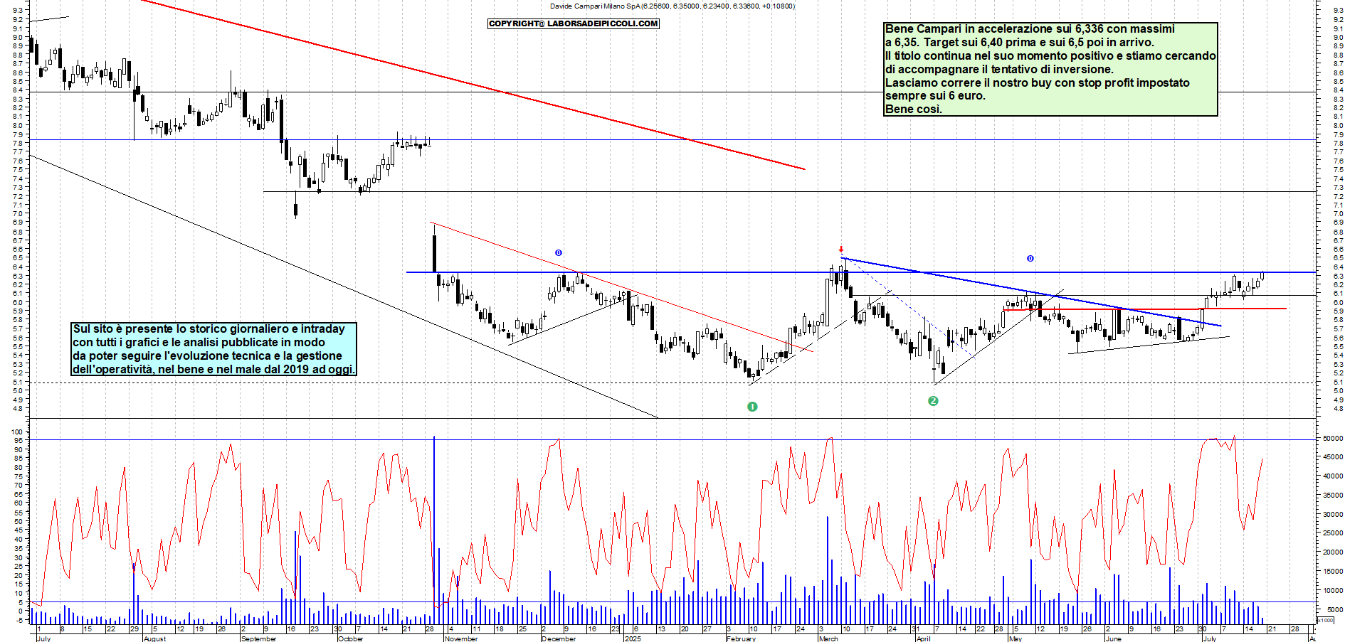Select the February month label

(741, 638)
